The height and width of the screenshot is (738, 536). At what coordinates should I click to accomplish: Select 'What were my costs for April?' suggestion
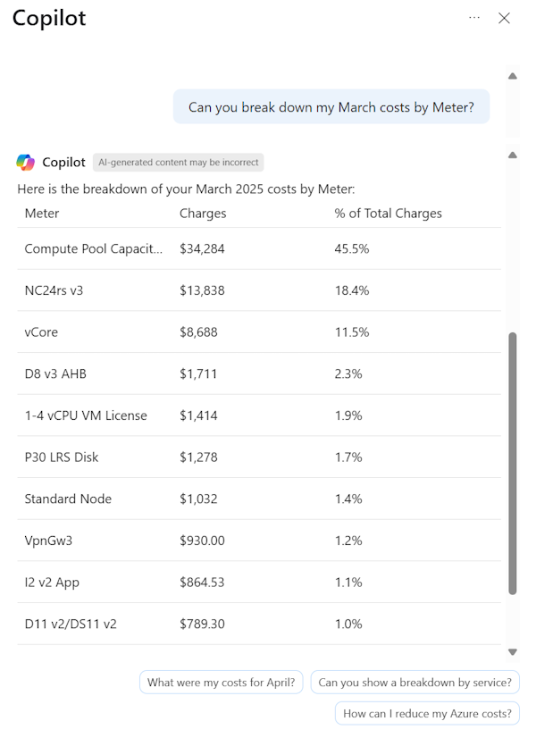point(222,683)
